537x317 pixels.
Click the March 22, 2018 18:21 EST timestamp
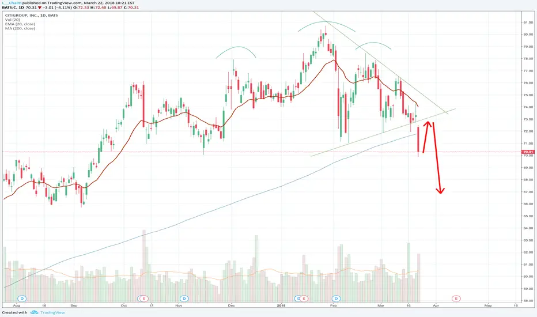point(109,3)
